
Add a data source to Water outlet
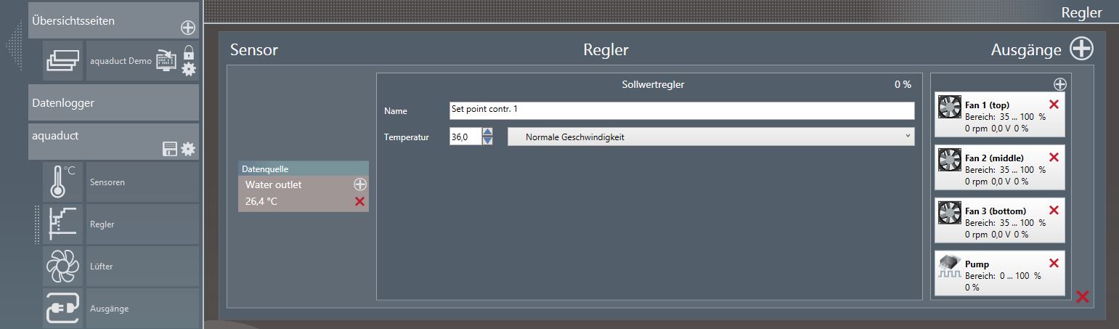click(359, 184)
